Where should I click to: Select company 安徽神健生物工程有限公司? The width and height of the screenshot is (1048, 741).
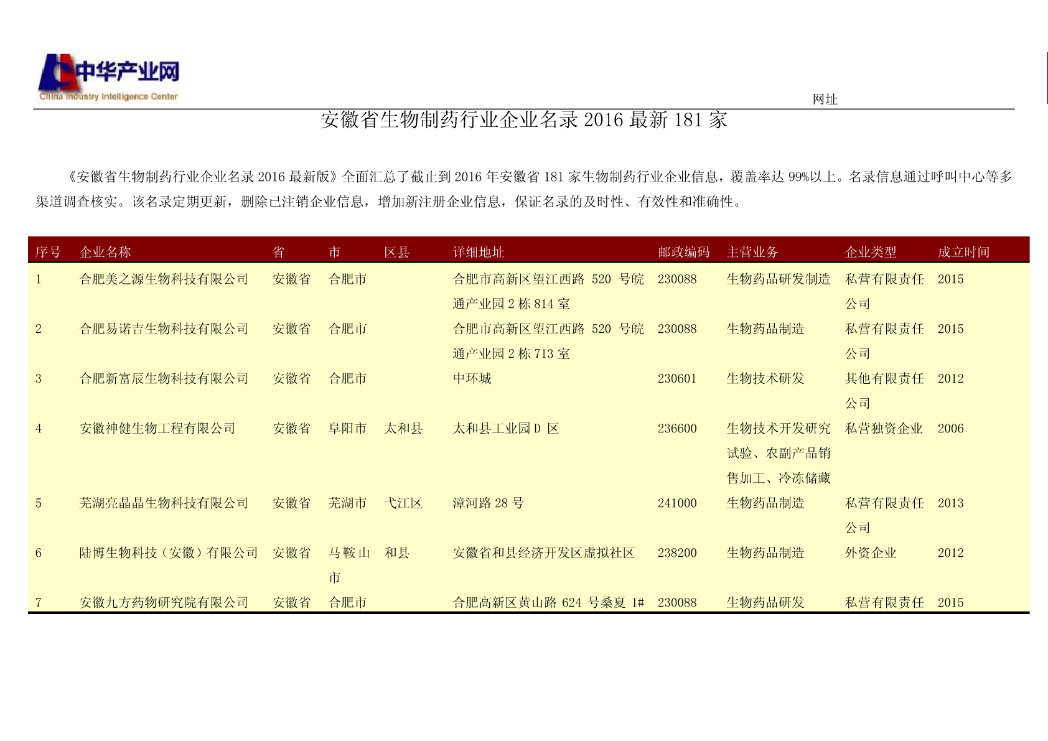click(x=157, y=429)
